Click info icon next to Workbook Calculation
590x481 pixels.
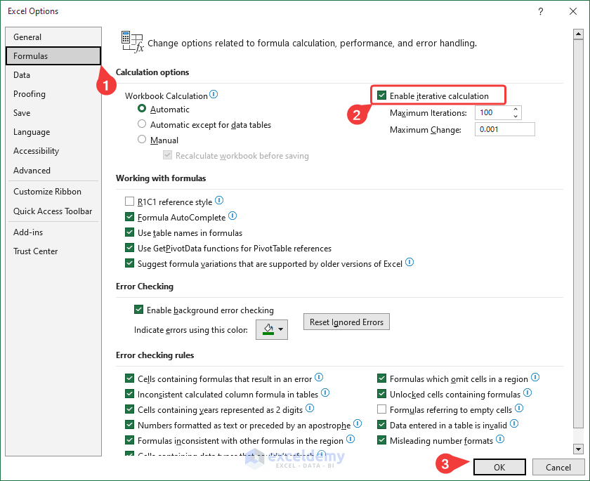(214, 94)
